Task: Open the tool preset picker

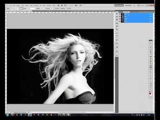Action: click(8, 8)
